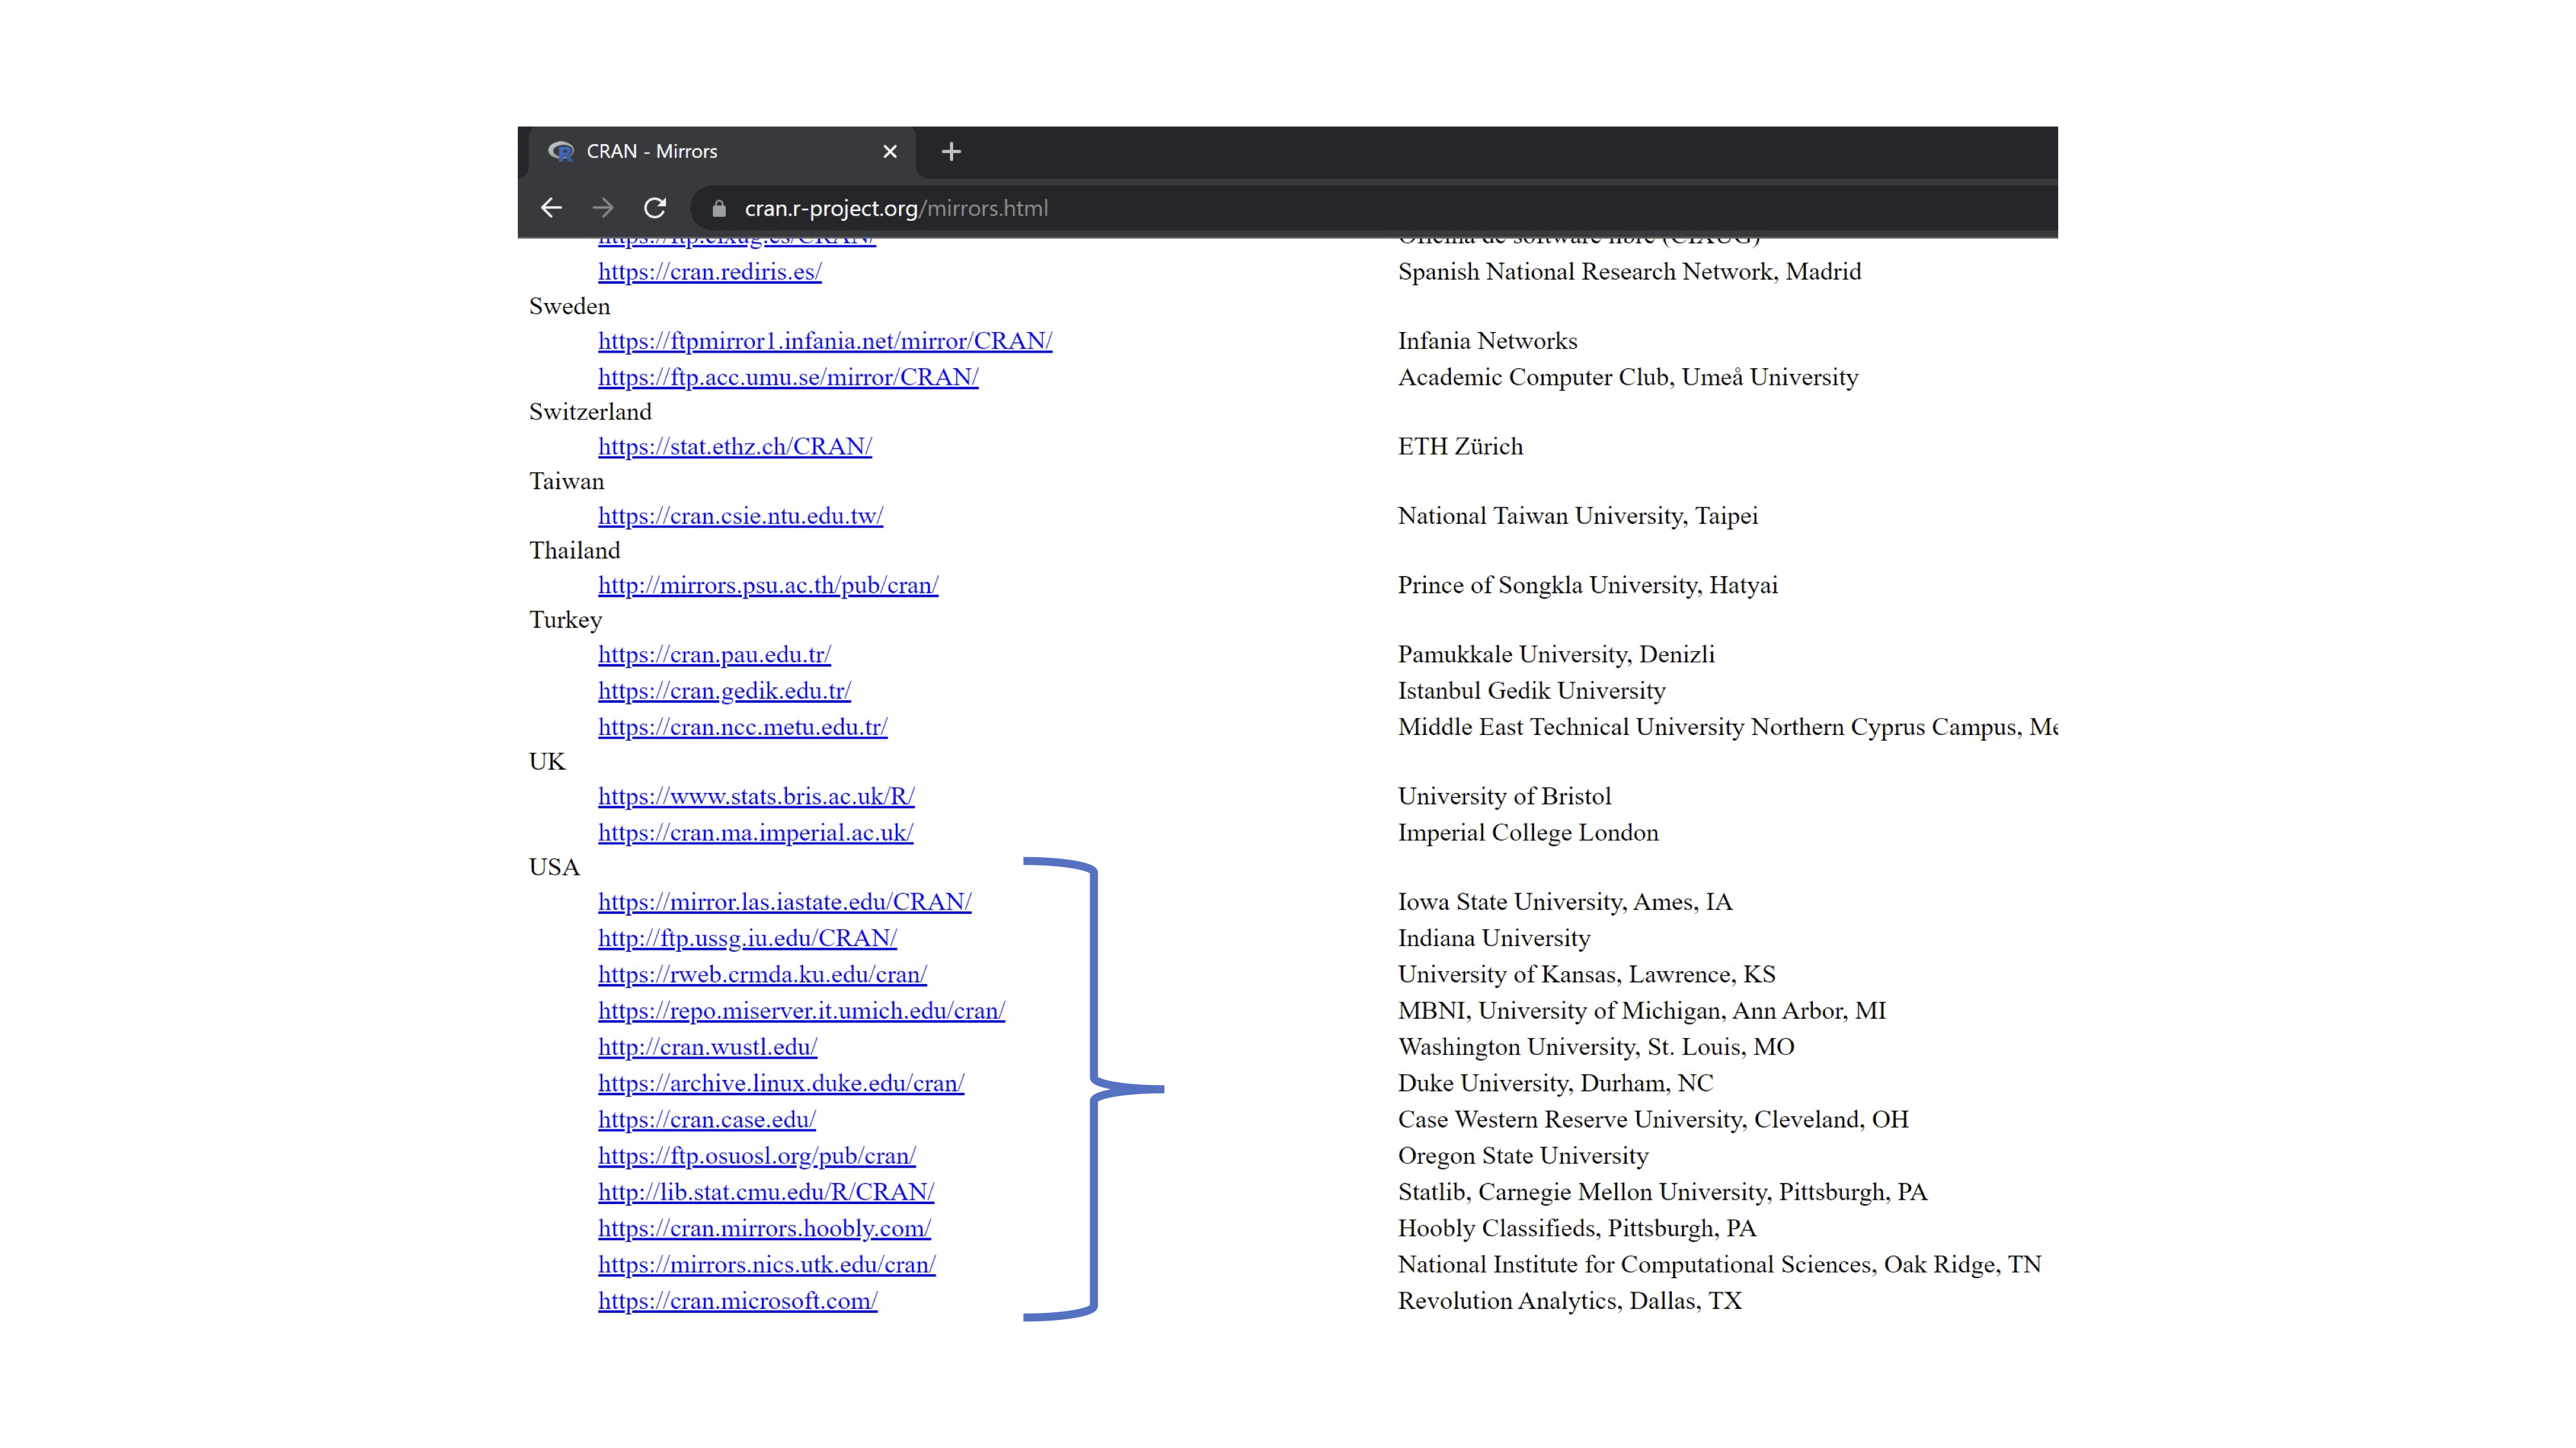This screenshot has width=2576, height=1448.
Task: Open the Iowa State mirror link
Action: tap(784, 902)
